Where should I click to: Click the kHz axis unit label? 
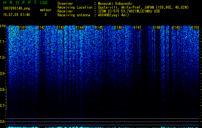3,26
